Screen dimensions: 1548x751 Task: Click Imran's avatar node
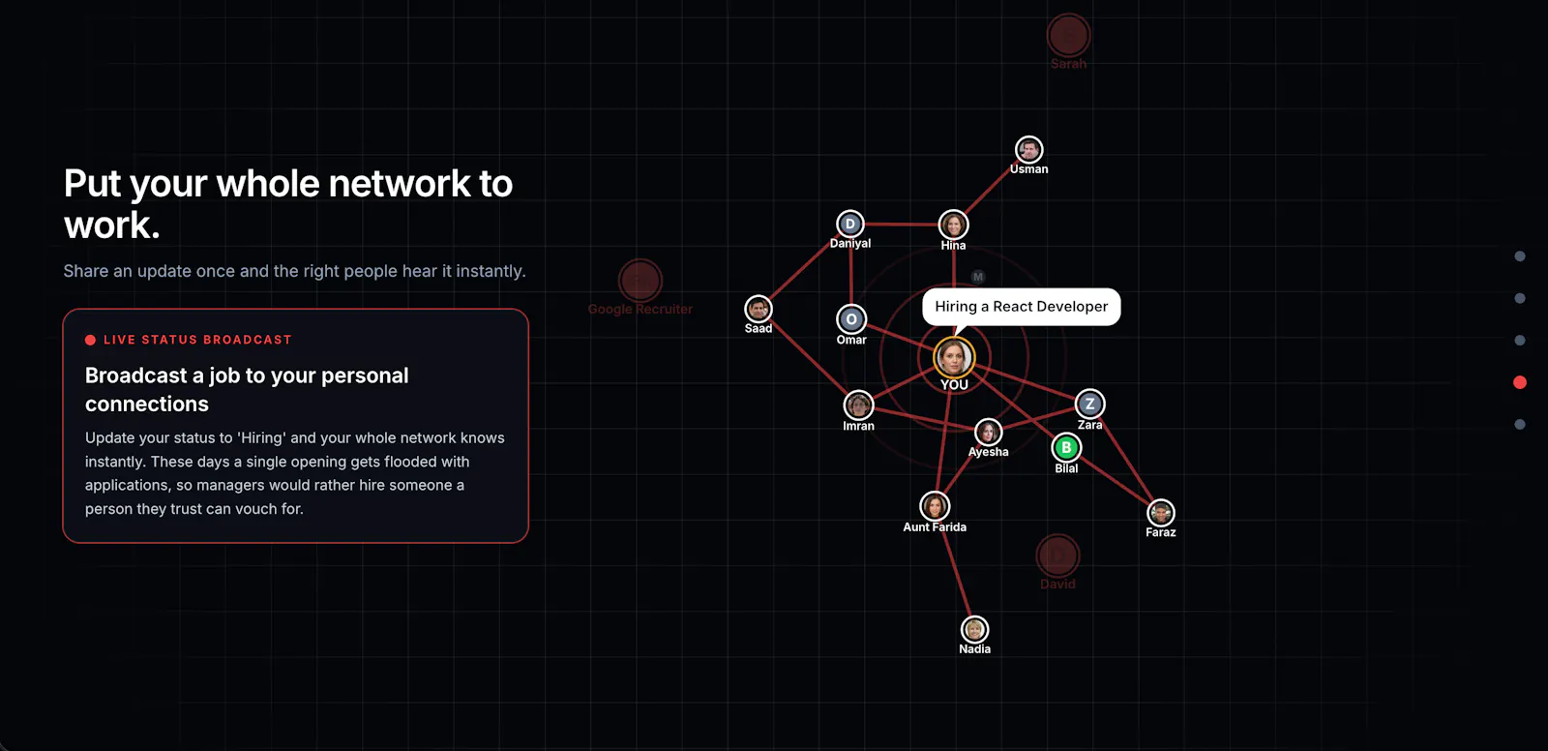point(858,405)
